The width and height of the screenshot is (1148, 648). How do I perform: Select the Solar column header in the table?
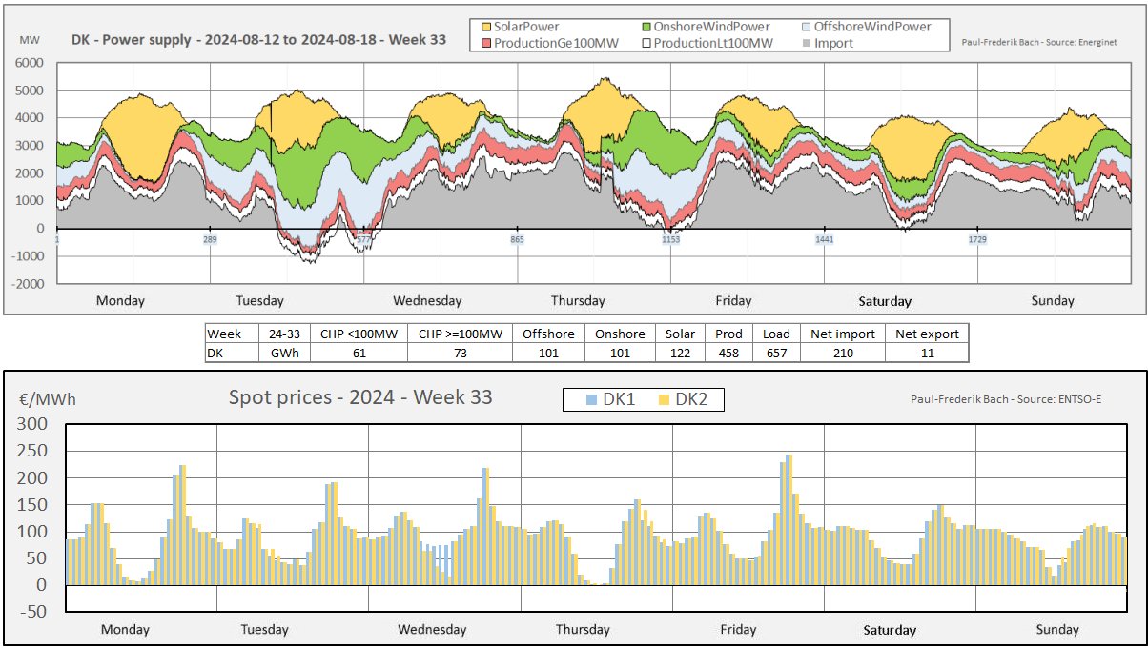pyautogui.click(x=681, y=334)
